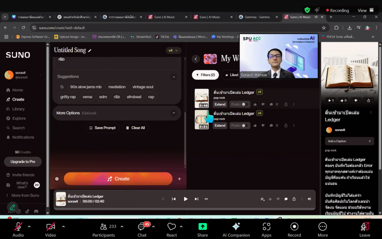Open the StreamYard bookmark

coord(141,37)
